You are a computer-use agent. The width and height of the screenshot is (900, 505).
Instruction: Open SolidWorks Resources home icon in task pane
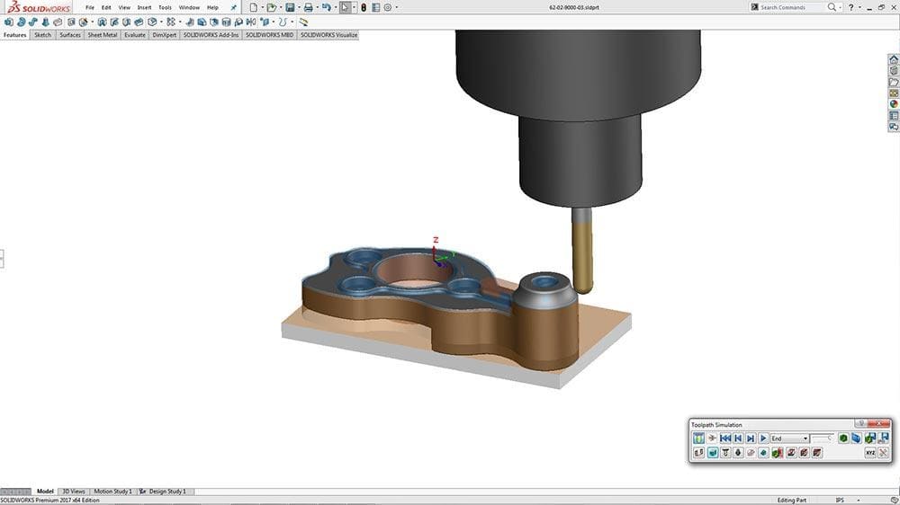[894, 59]
